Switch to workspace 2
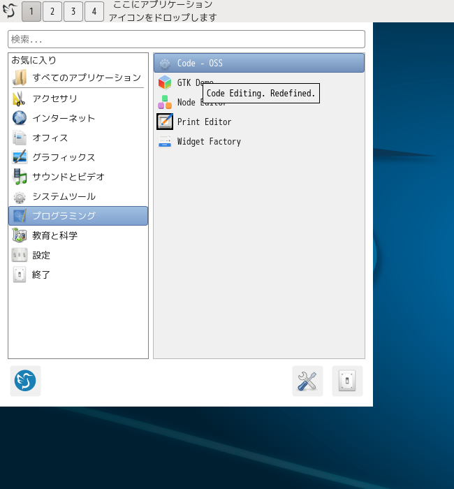 click(52, 11)
